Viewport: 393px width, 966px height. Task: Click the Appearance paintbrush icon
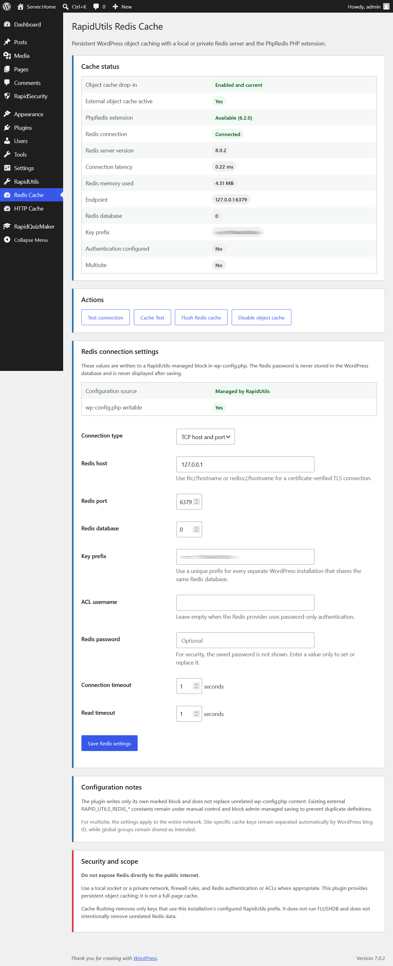point(7,114)
